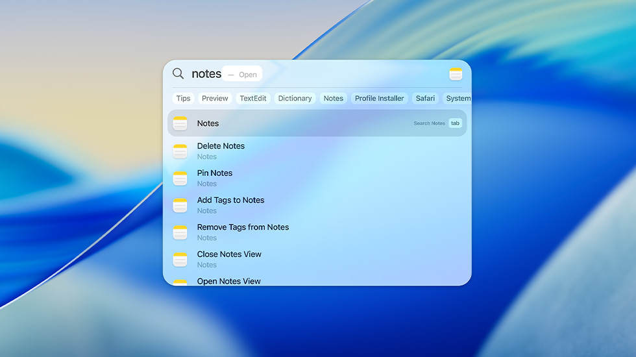Click into the search field with "notes"
Screen dimensions: 636x357
206,74
